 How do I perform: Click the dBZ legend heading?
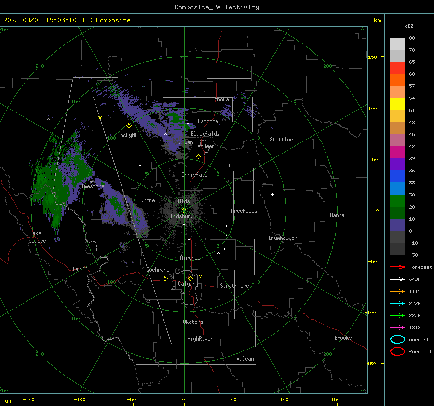(x=409, y=26)
